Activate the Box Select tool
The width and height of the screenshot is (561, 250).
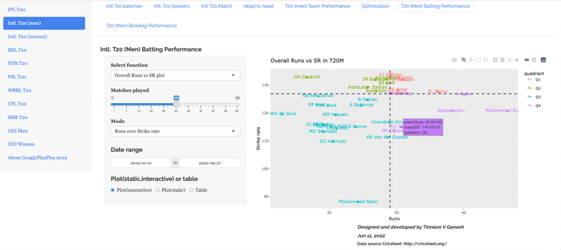[478, 60]
